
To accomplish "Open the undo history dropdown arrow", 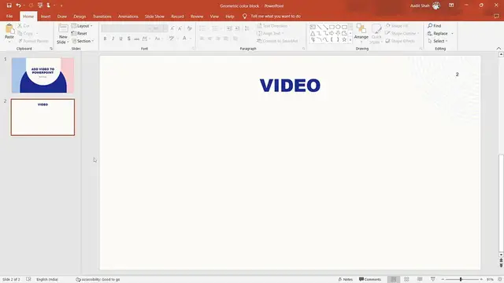I will 24,6.
